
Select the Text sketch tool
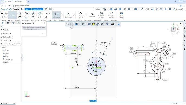[46, 17]
